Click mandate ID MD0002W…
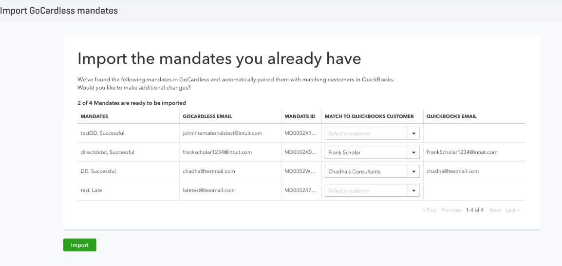 (x=300, y=171)
